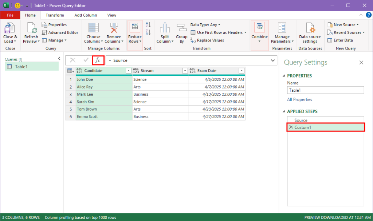The height and width of the screenshot is (221, 373).
Task: Open the Candidate column filter dropdown
Action: click(x=129, y=71)
